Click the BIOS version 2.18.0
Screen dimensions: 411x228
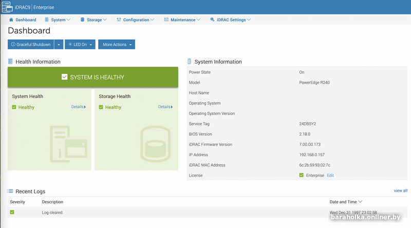click(305, 134)
